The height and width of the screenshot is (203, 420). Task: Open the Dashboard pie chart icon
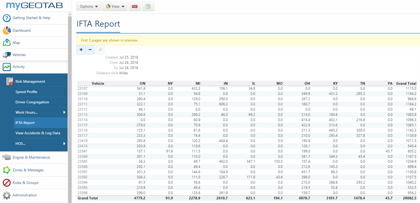point(7,31)
